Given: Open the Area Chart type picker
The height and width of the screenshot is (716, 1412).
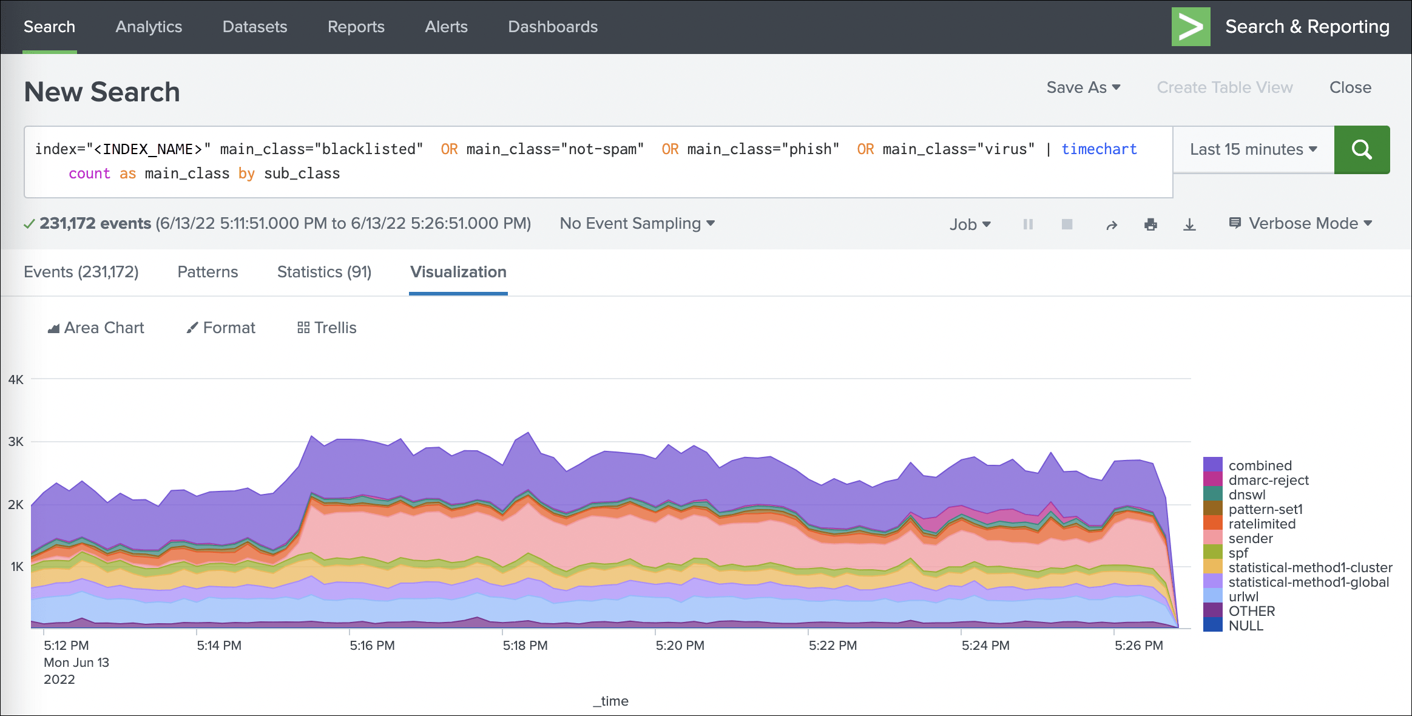Looking at the screenshot, I should coord(96,328).
